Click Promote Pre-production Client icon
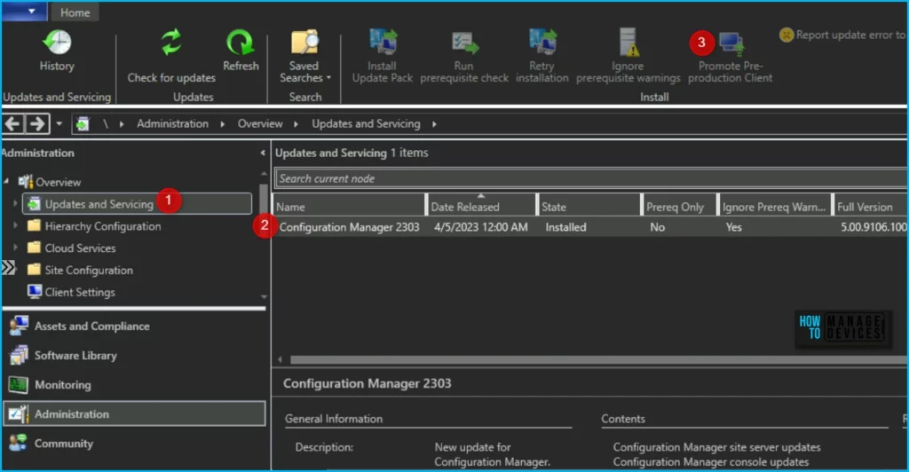Image resolution: width=909 pixels, height=472 pixels. click(x=731, y=44)
